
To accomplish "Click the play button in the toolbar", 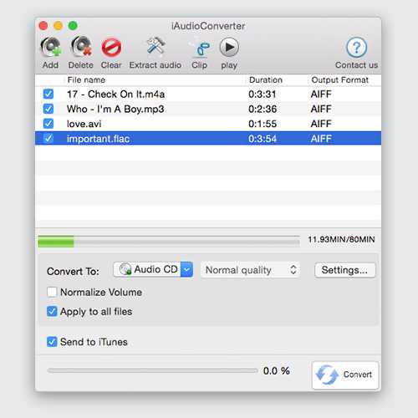I will click(x=229, y=48).
